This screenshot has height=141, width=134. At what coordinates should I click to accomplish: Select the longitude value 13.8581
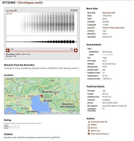(106, 25)
